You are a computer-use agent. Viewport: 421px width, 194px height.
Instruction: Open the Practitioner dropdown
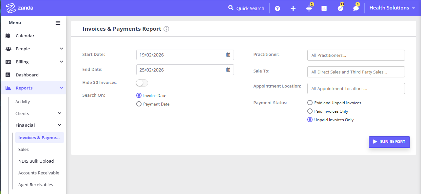point(356,55)
